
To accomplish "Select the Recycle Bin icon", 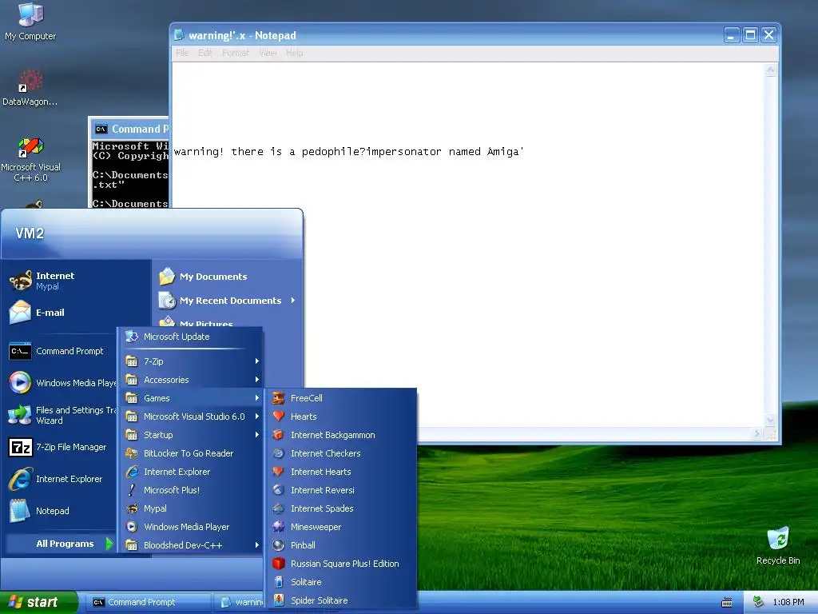I will [x=778, y=545].
